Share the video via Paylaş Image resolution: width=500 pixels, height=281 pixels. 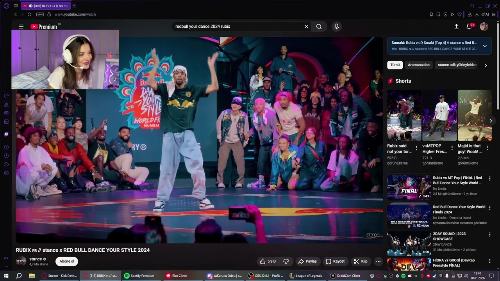(307, 261)
